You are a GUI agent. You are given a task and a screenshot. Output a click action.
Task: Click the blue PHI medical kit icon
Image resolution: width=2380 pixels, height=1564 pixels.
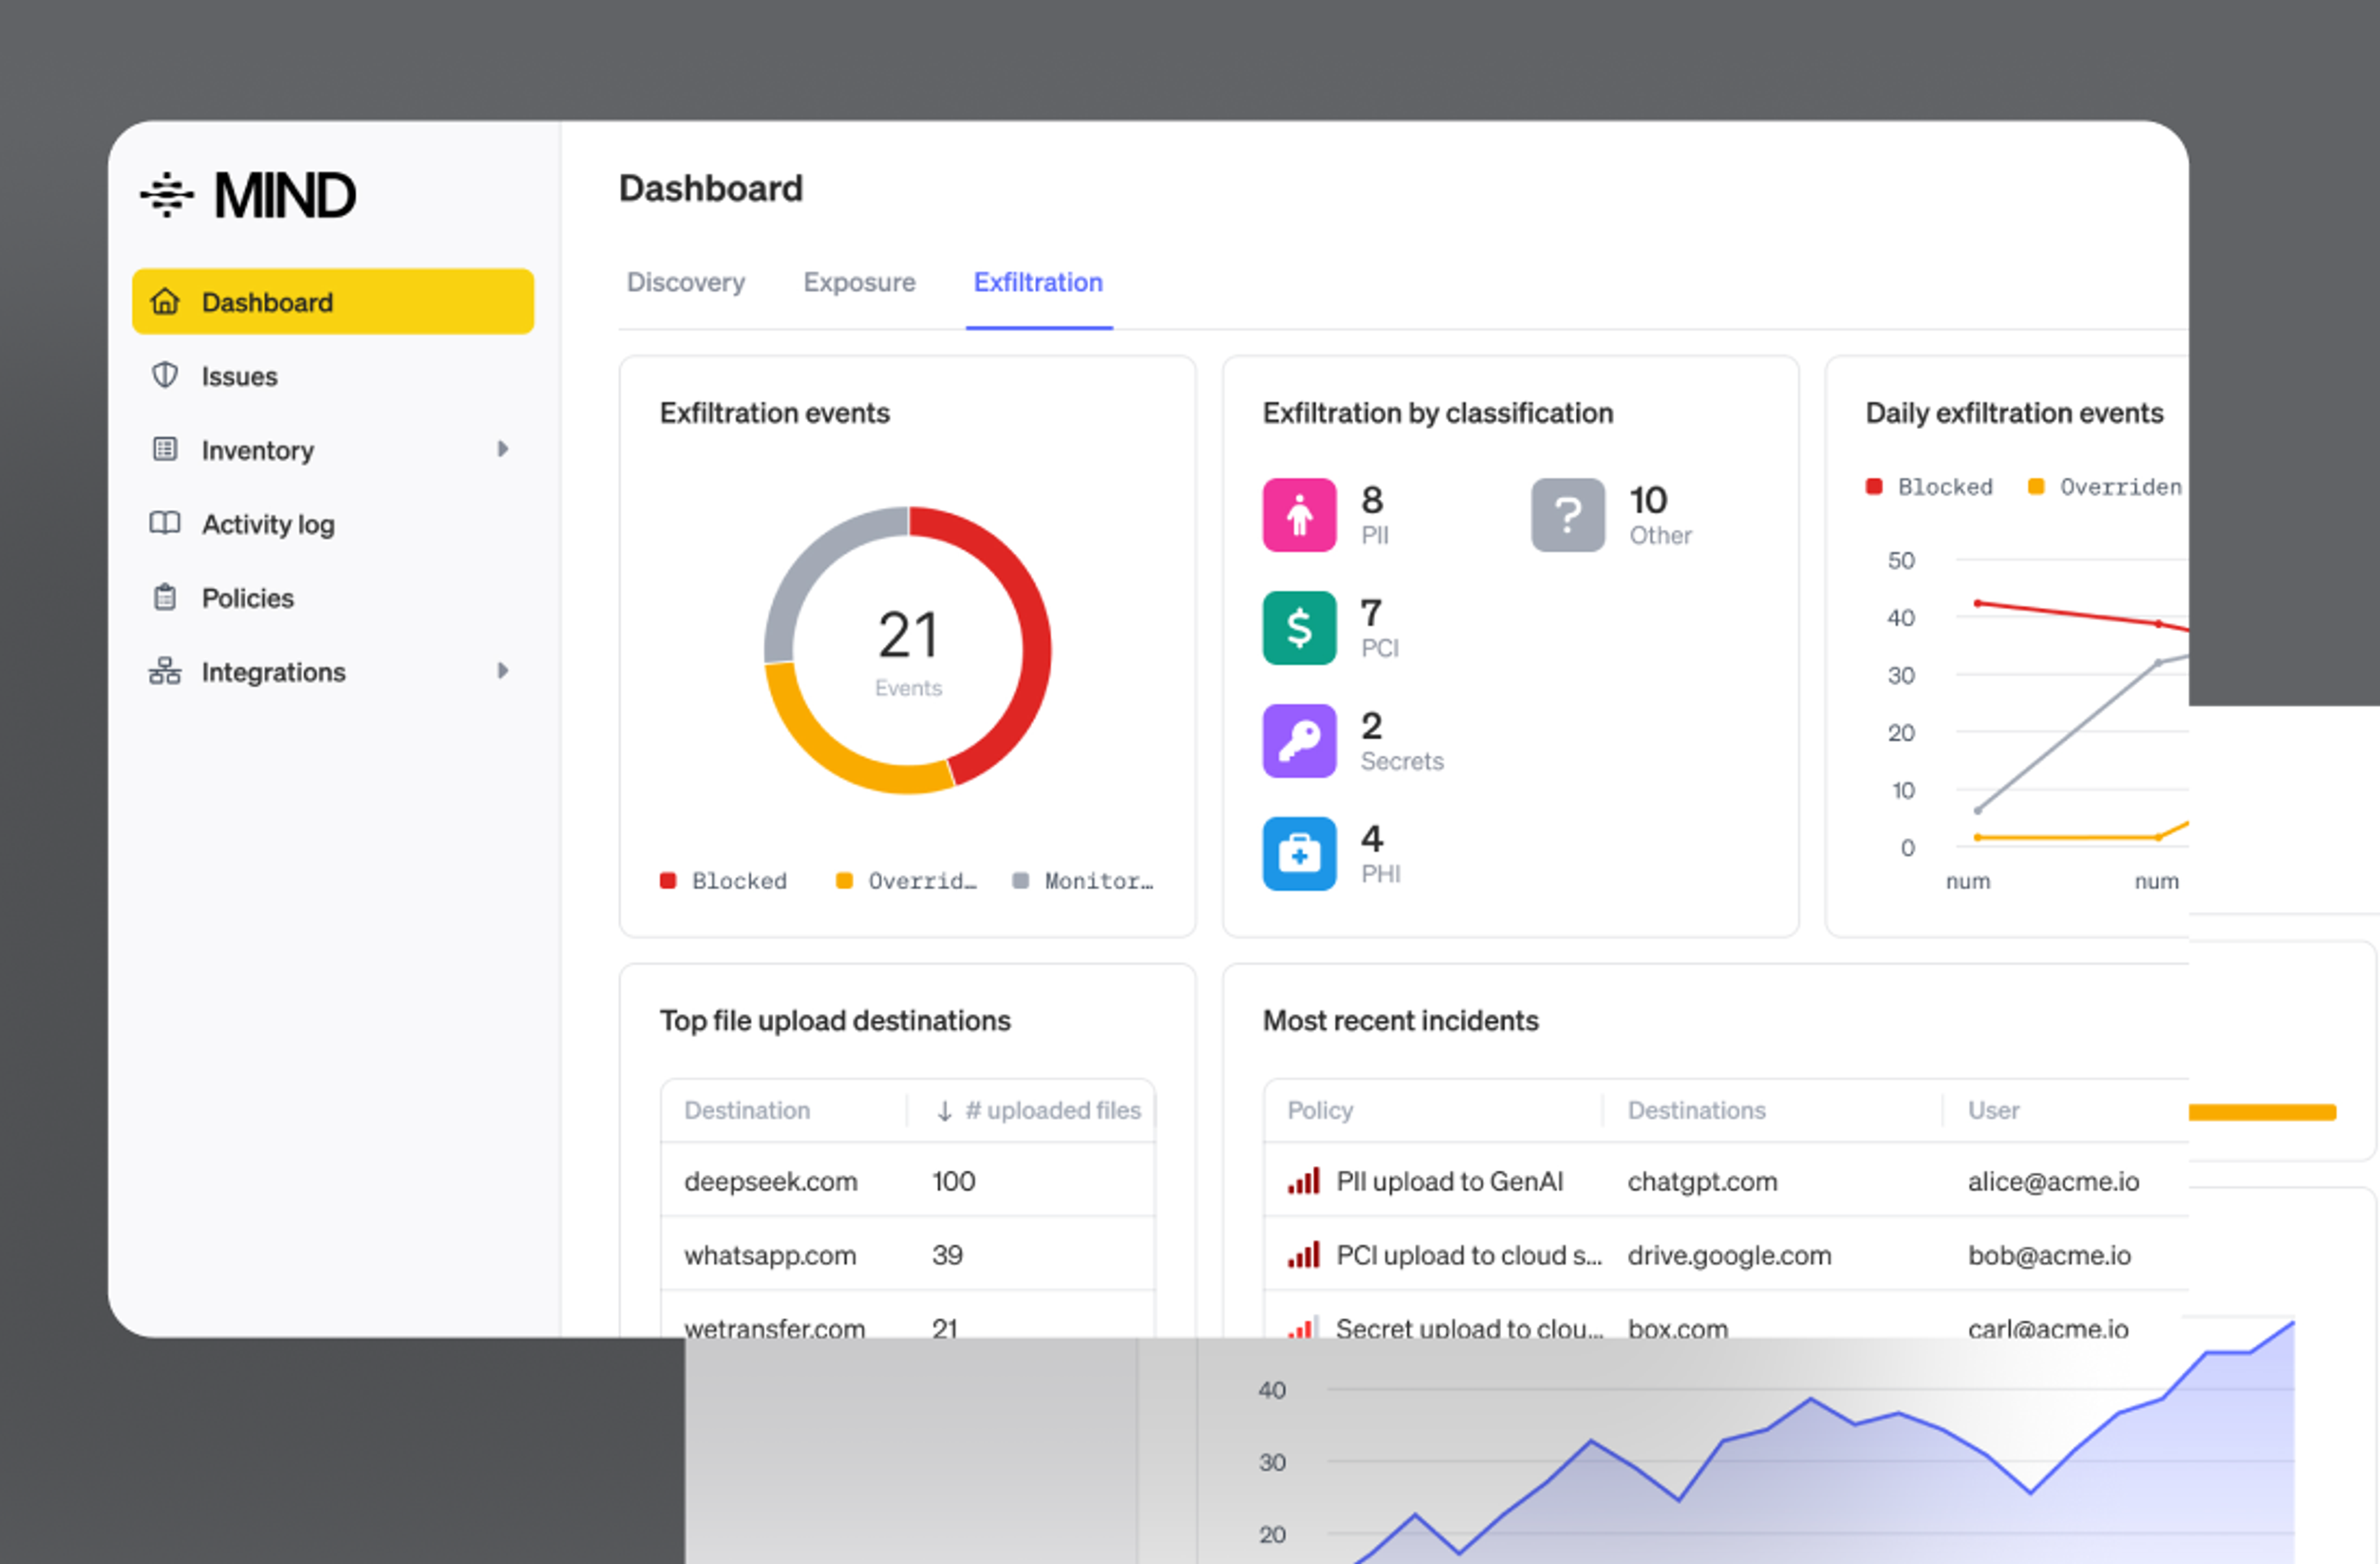tap(1299, 854)
